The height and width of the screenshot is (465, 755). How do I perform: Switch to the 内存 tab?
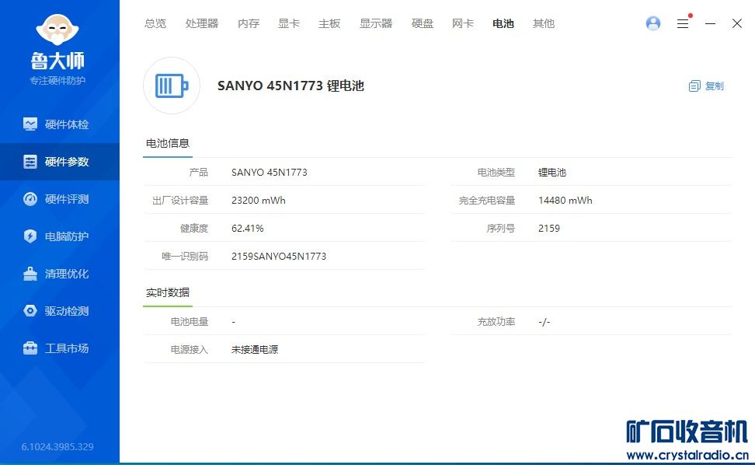coord(249,23)
